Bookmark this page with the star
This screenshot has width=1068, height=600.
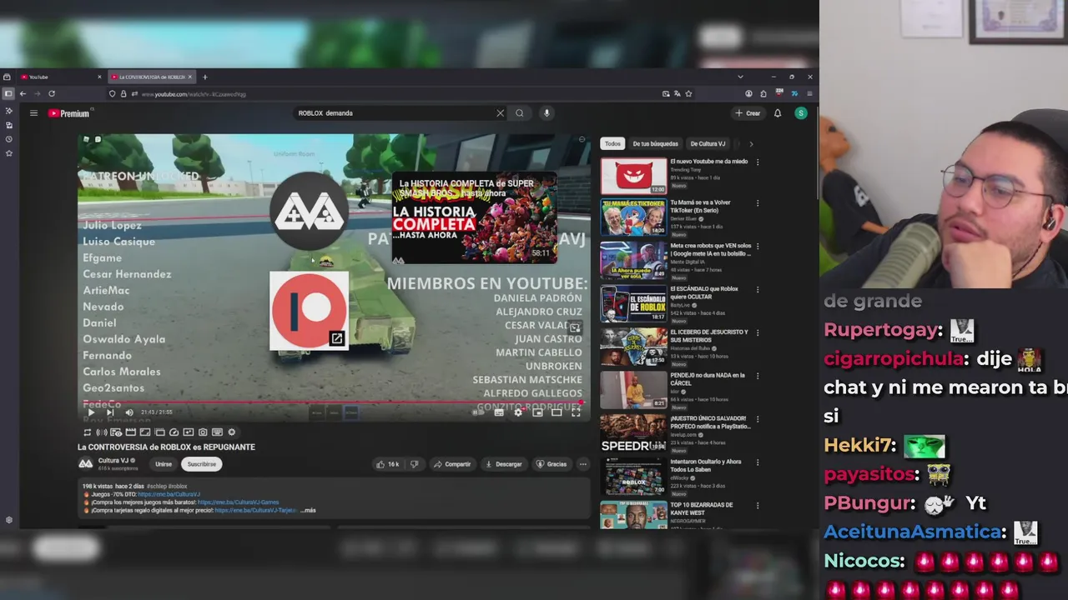point(688,94)
